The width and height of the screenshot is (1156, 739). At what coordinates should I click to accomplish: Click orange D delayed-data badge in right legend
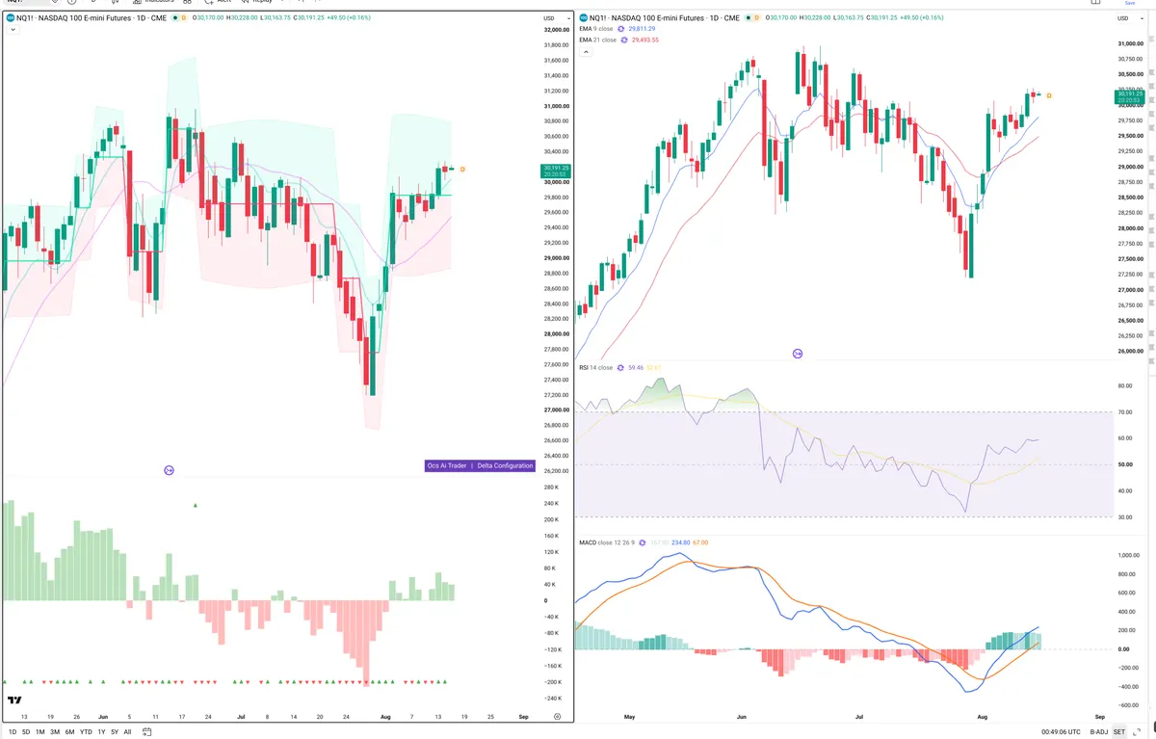(x=756, y=18)
